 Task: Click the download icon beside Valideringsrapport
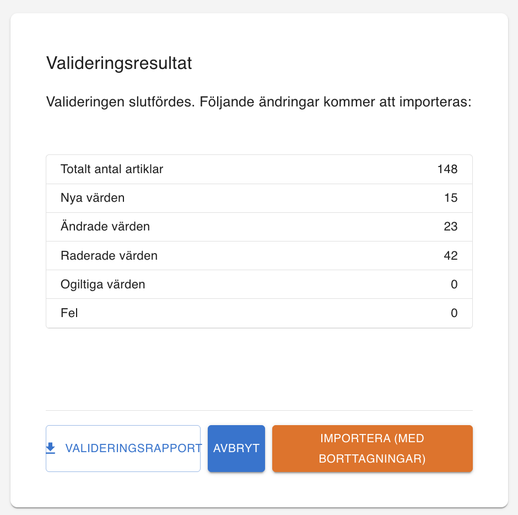pyautogui.click(x=51, y=448)
